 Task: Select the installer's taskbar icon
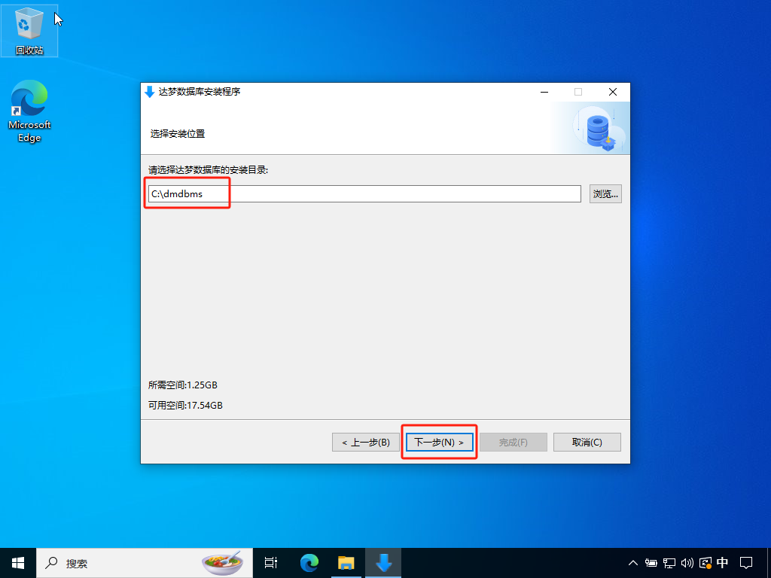[383, 563]
